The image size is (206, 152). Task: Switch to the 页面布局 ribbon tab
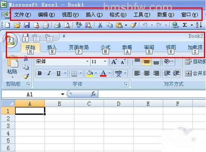[x=79, y=48]
